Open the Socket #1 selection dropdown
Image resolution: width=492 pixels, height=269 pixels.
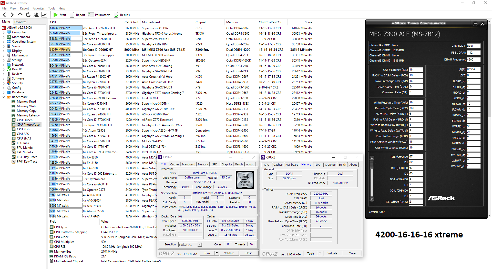pos(199,245)
